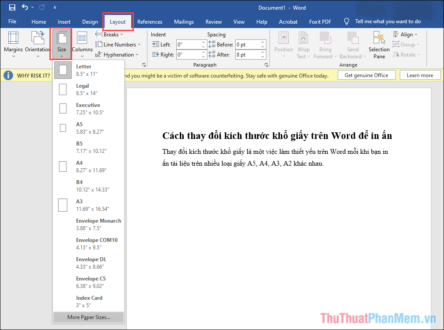Save the document using Quick Access toolbar
444x330 pixels.
(x=12, y=7)
